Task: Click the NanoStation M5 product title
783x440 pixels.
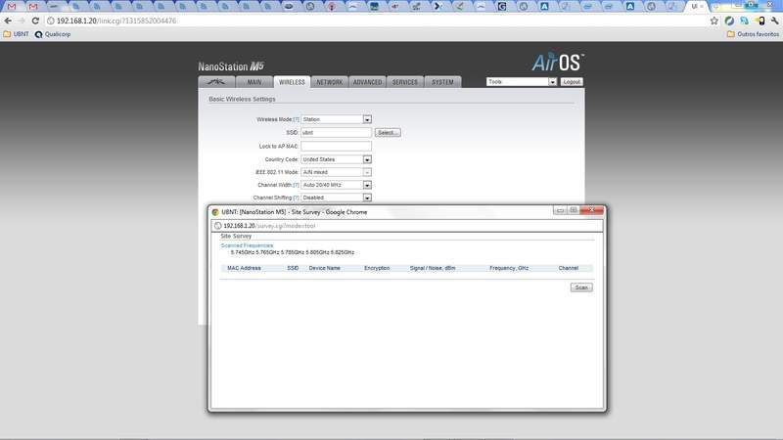Action: (231, 66)
